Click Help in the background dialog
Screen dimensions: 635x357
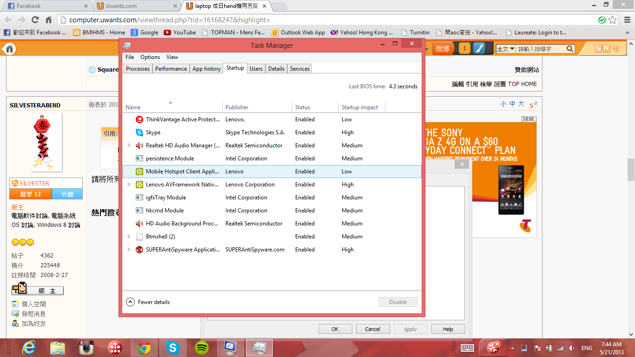(x=448, y=329)
